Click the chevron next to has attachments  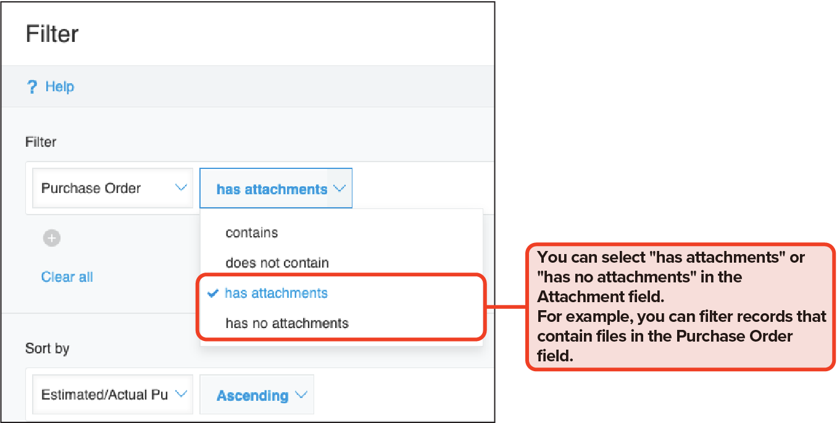pos(339,189)
